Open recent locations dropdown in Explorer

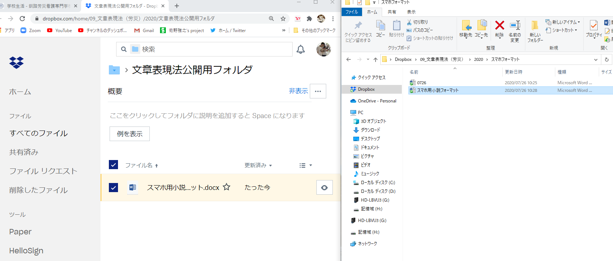click(368, 59)
